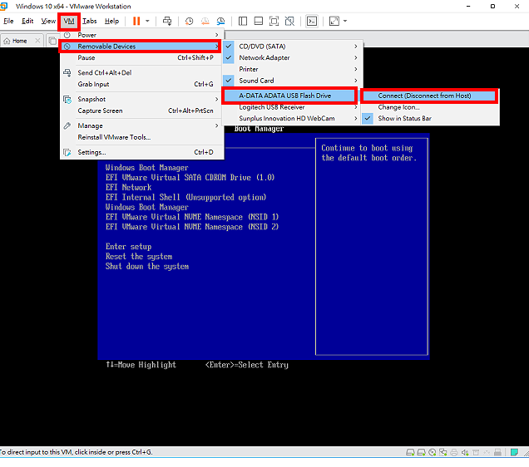Select NVME Namespace (NSID 2) entry
The image size is (529, 467).
point(192,227)
